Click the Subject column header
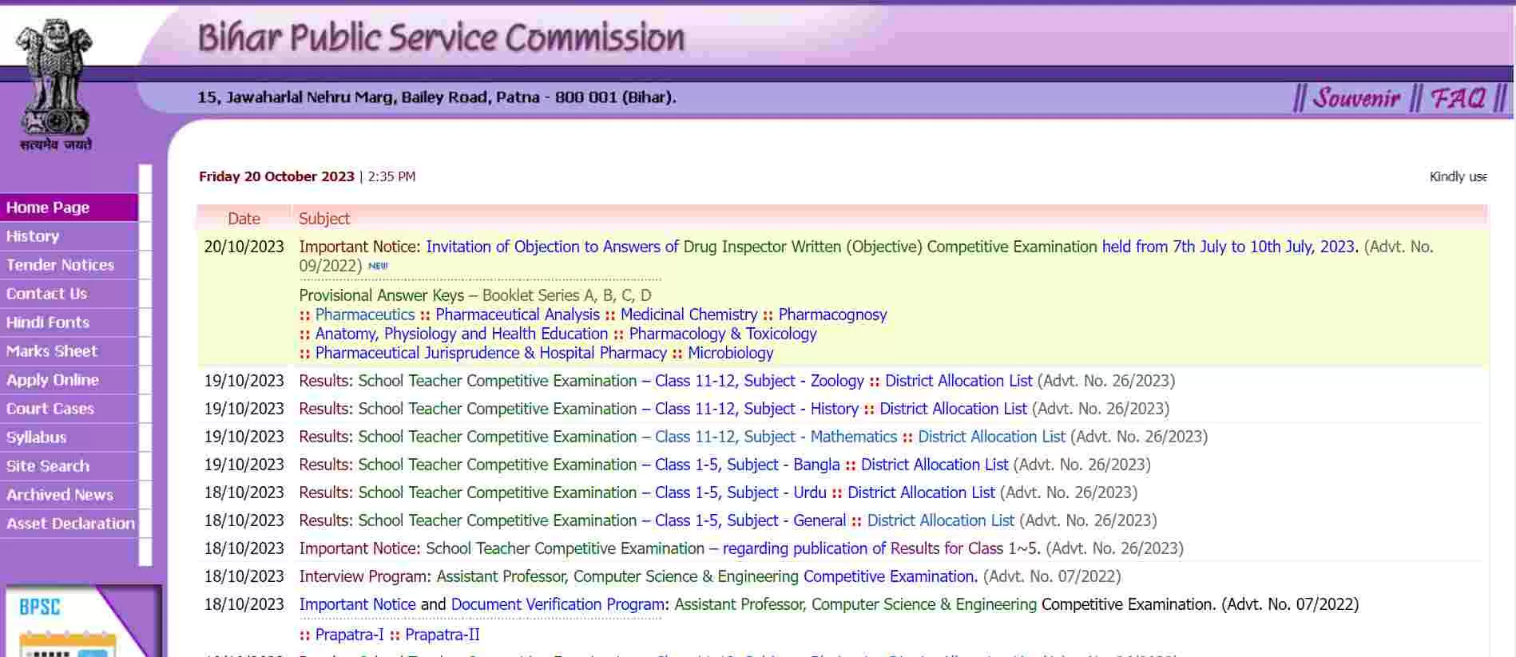The image size is (1516, 657). pos(324,219)
